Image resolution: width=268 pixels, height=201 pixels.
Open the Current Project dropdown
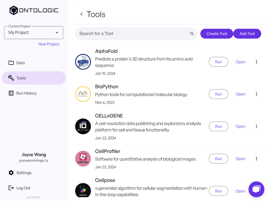pyautogui.click(x=33, y=32)
